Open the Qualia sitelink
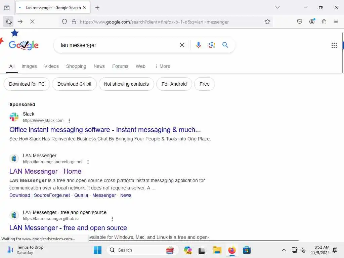Image resolution: width=344 pixels, height=258 pixels. coord(81,195)
